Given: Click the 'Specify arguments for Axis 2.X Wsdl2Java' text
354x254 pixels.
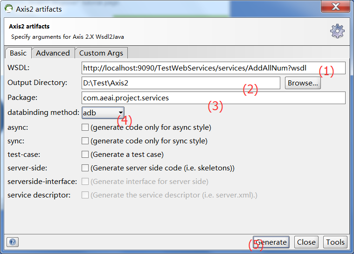Looking at the screenshot, I should [68, 37].
